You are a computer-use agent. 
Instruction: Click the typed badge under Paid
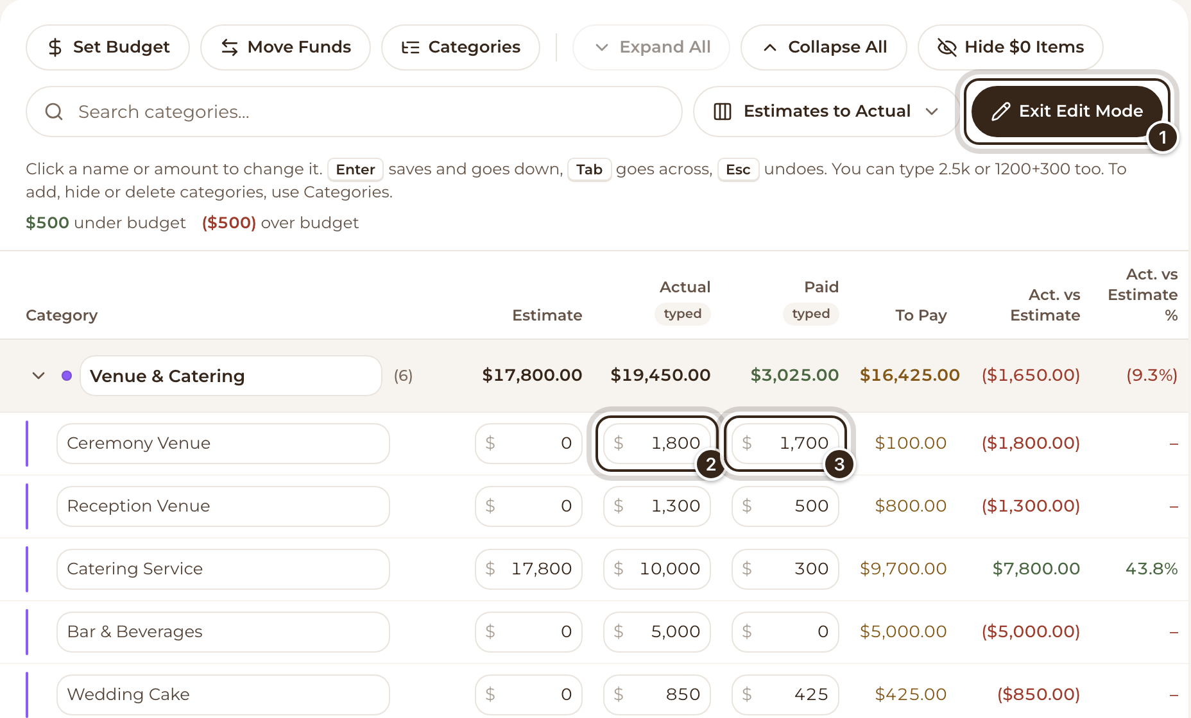point(811,314)
